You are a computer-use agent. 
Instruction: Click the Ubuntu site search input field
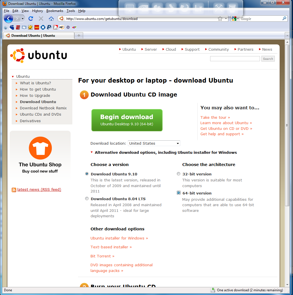(x=235, y=59)
